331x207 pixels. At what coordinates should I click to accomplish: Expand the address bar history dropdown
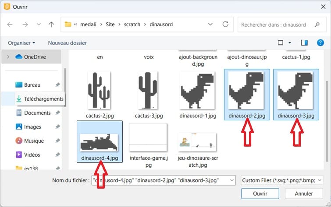click(210, 24)
